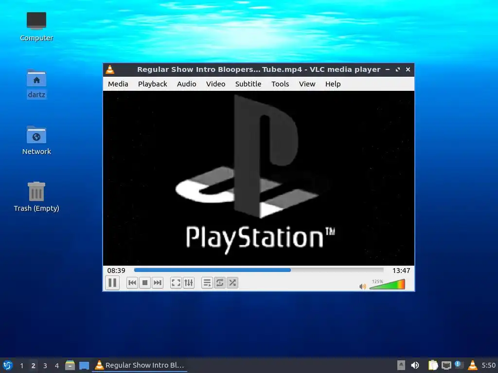The height and width of the screenshot is (373, 498).
Task: Select the Computer desktop icon
Action: tap(36, 27)
